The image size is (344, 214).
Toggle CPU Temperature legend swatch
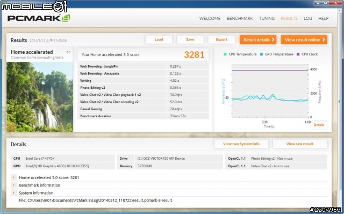tap(225, 54)
